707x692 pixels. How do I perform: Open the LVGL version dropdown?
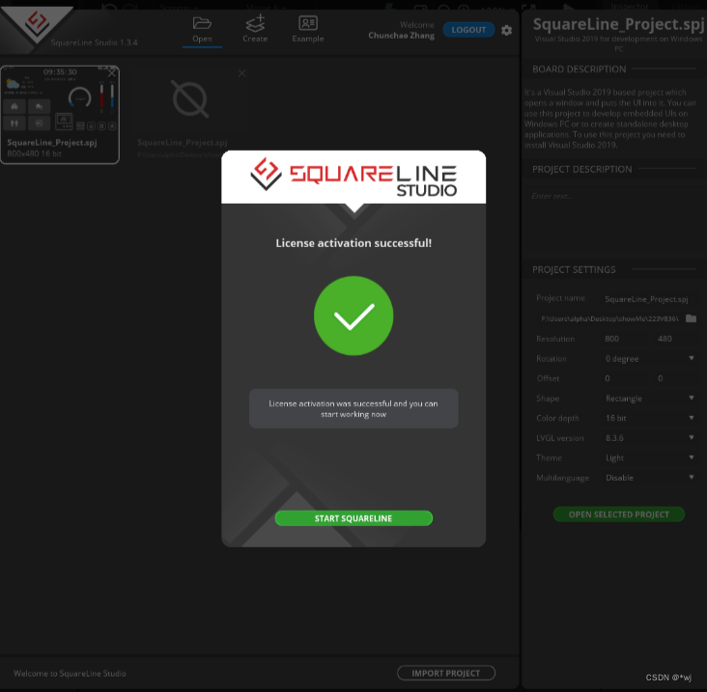649,438
